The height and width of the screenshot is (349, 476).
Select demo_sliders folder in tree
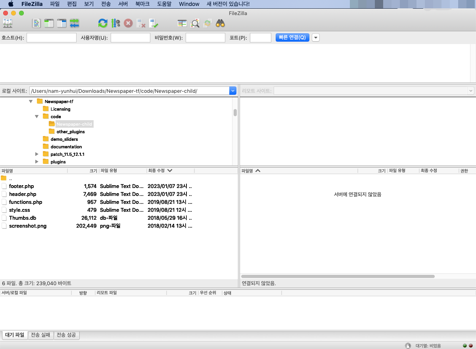point(64,139)
